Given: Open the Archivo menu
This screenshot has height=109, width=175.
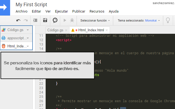Looking at the screenshot, I should (x=22, y=11).
